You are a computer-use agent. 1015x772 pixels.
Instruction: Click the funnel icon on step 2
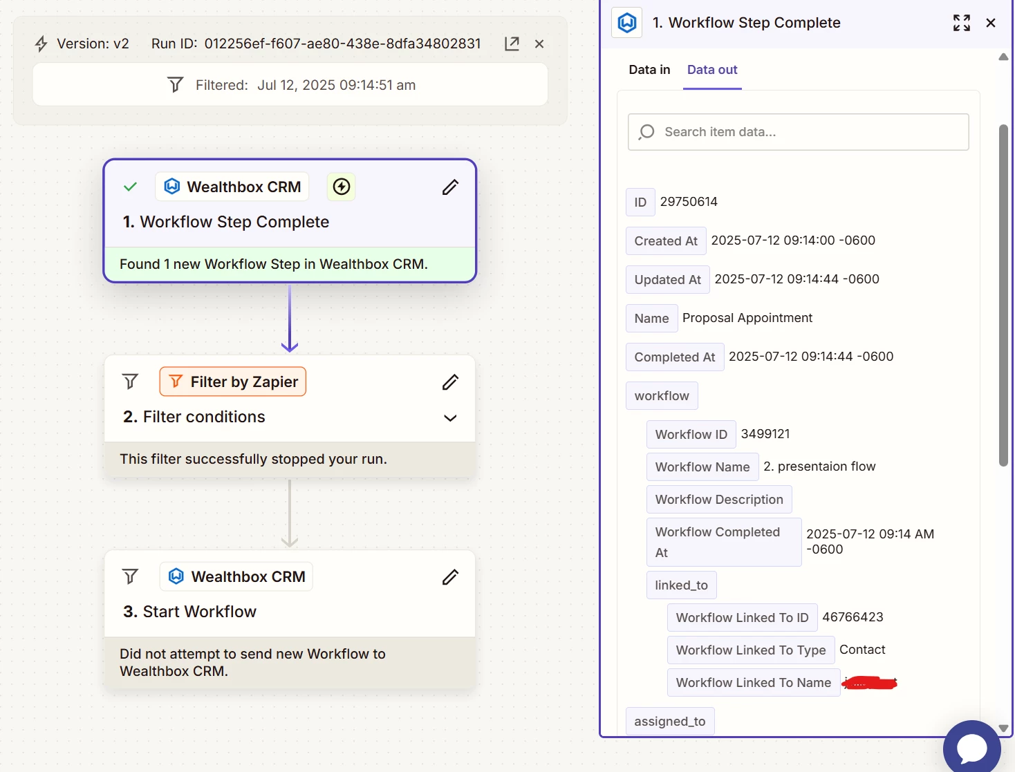coord(130,382)
